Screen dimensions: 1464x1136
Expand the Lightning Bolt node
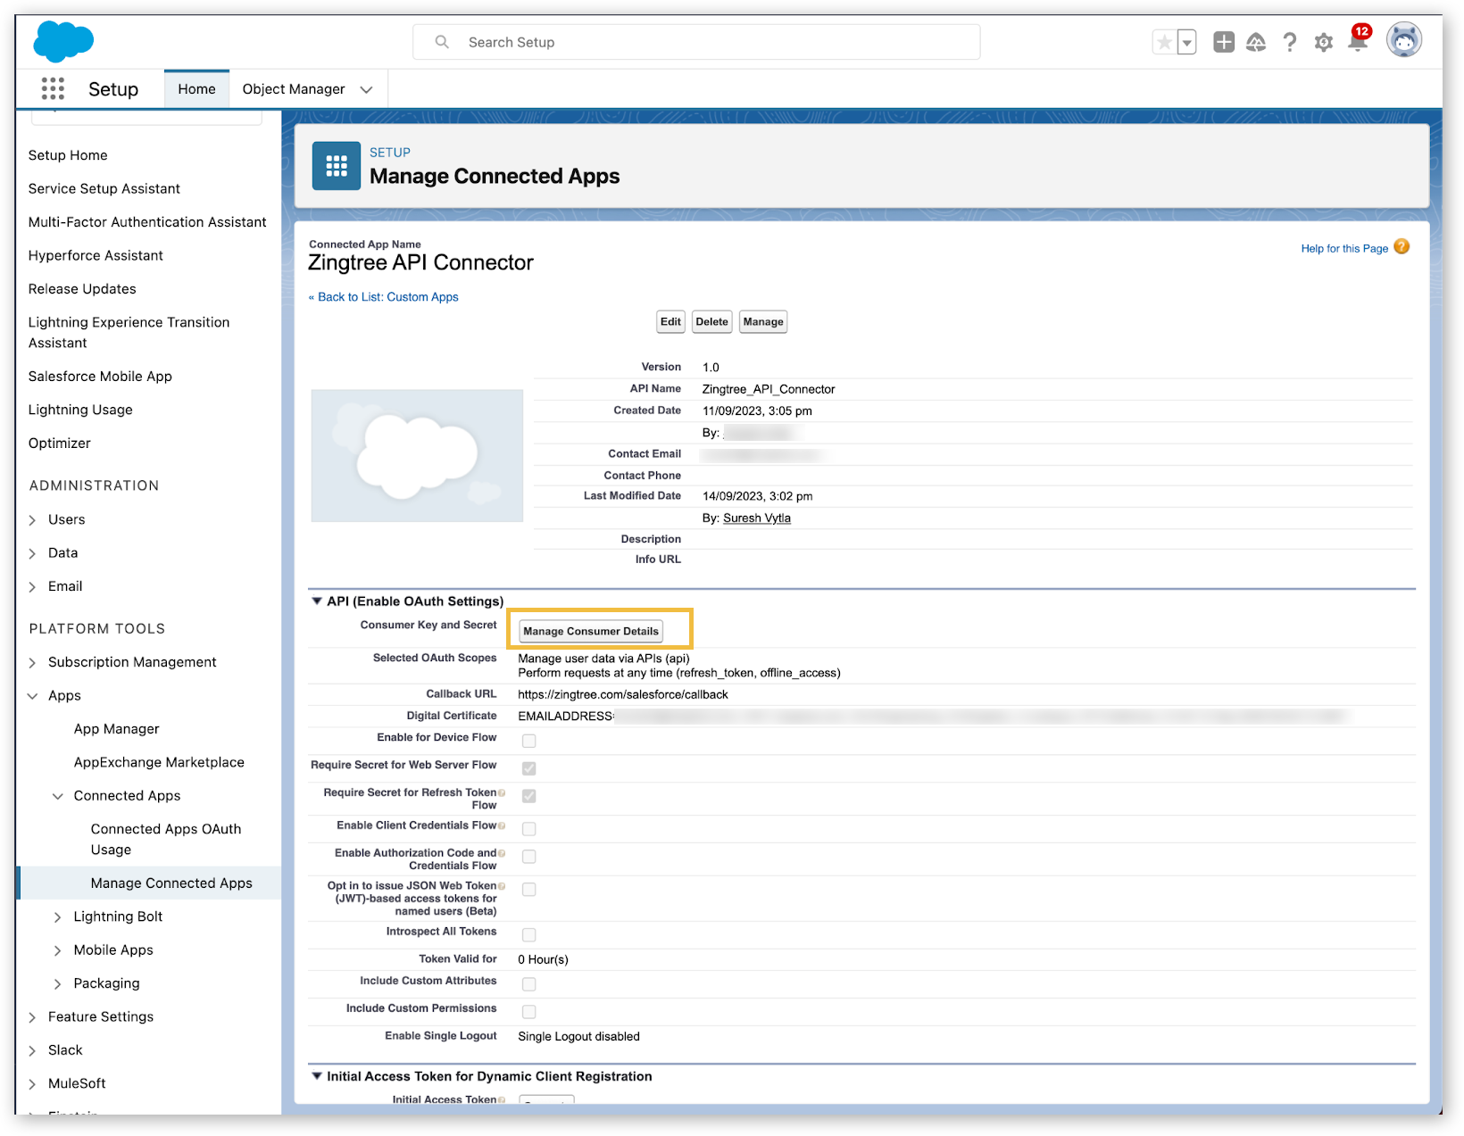(58, 917)
